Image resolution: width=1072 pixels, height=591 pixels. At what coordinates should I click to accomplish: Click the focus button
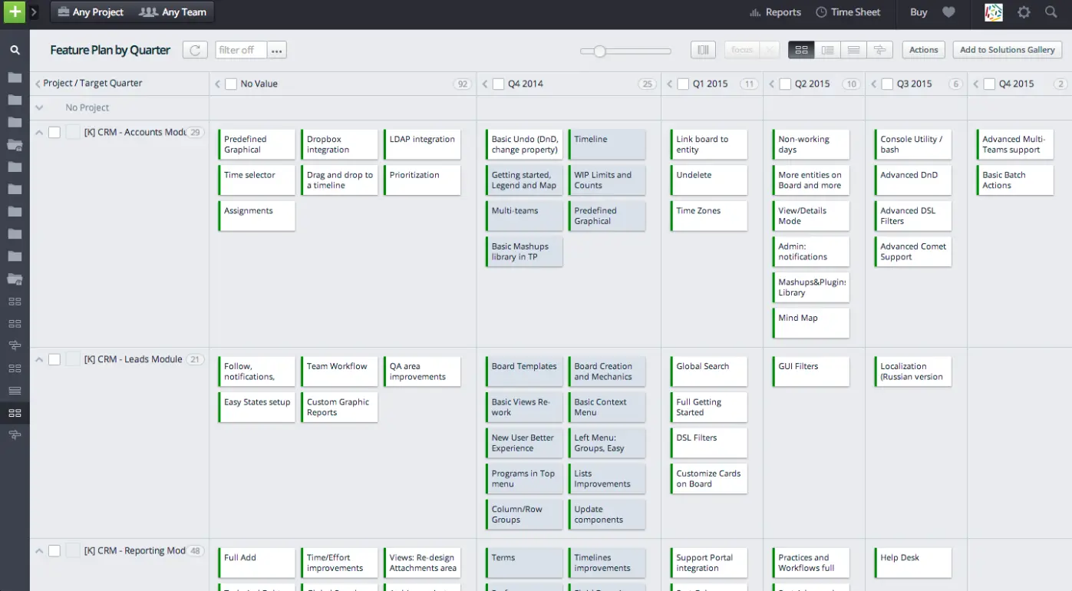click(x=742, y=50)
